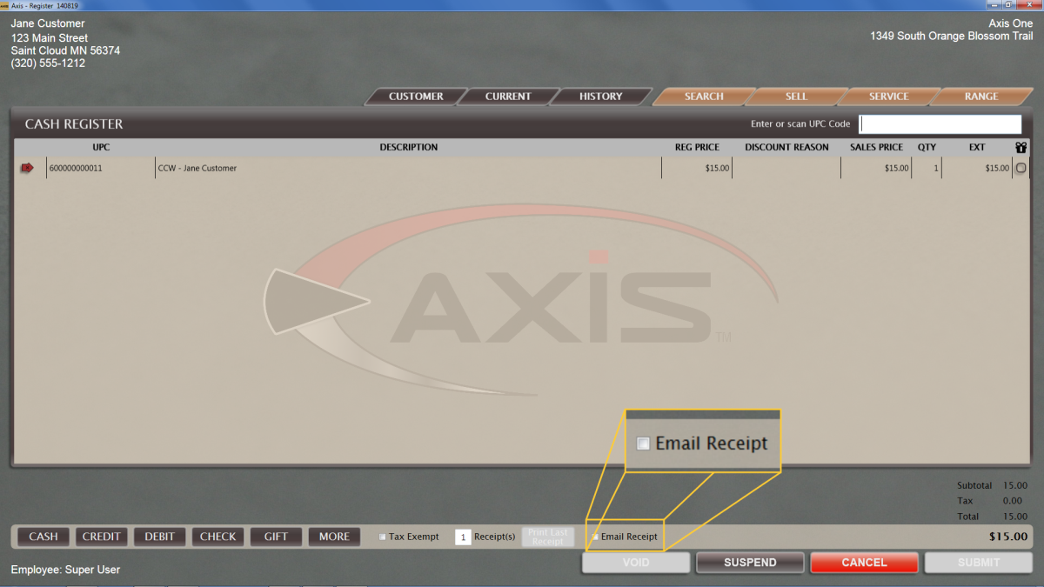Cancel the sale with the red CANCEL button
The width and height of the screenshot is (1044, 587).
tap(864, 563)
